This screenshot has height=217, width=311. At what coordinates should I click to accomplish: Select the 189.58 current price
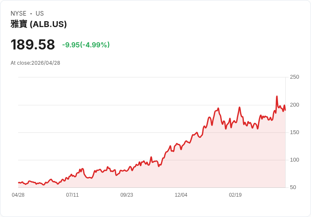[33, 44]
